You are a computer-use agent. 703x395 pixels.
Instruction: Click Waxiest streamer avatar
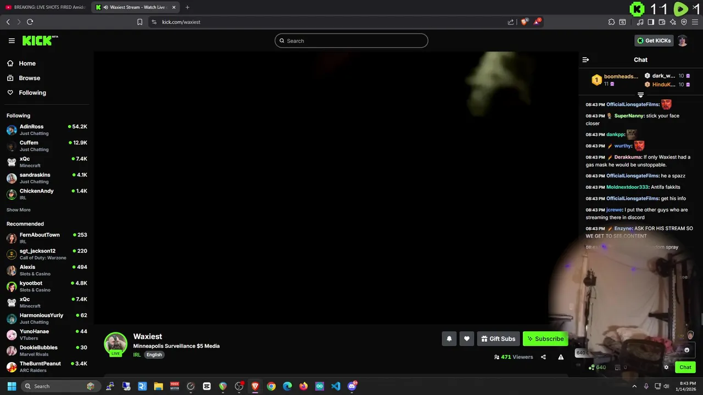coord(115,344)
